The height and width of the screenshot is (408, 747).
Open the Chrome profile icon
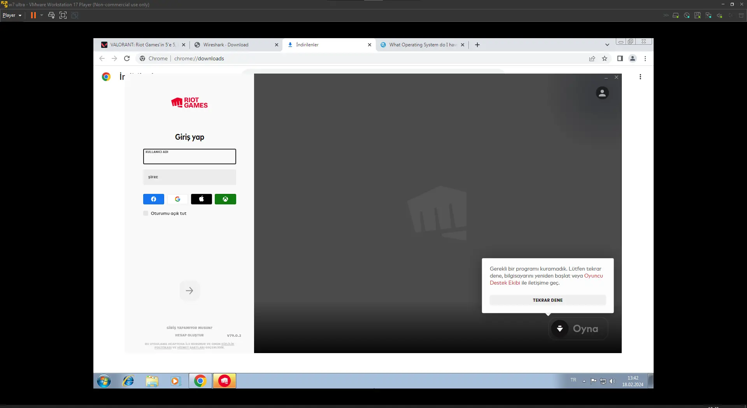[633, 58]
